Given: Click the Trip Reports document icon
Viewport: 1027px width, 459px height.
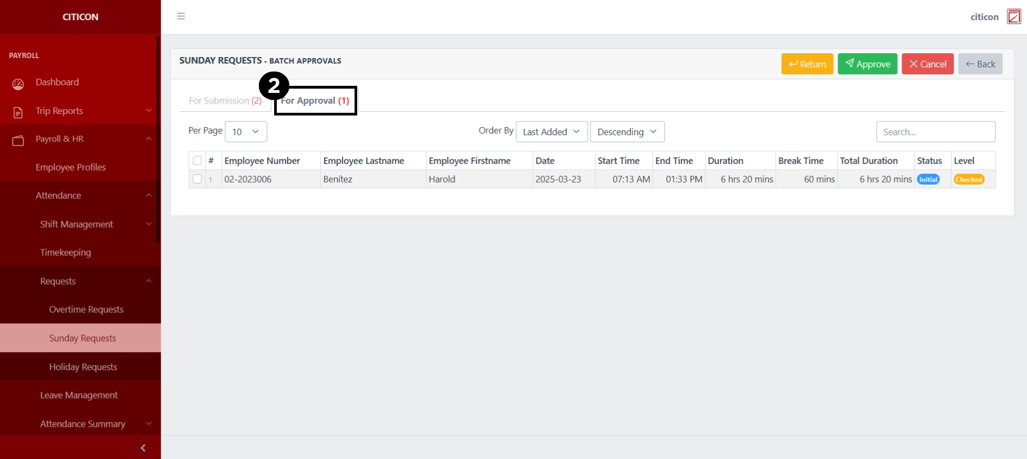Looking at the screenshot, I should [18, 112].
